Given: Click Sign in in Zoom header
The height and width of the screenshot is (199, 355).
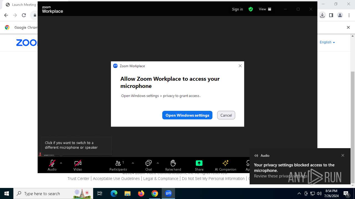Looking at the screenshot, I should click(237, 9).
